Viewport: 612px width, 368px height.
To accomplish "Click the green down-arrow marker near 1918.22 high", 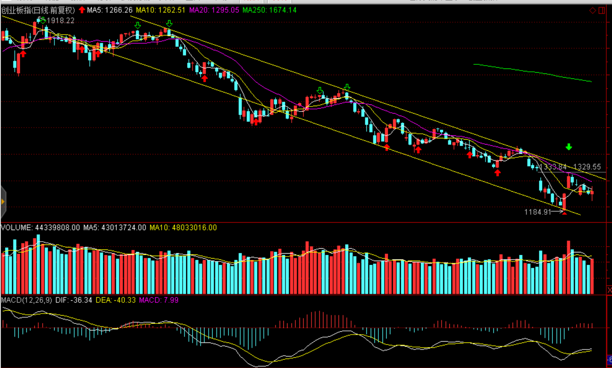I will click(42, 20).
